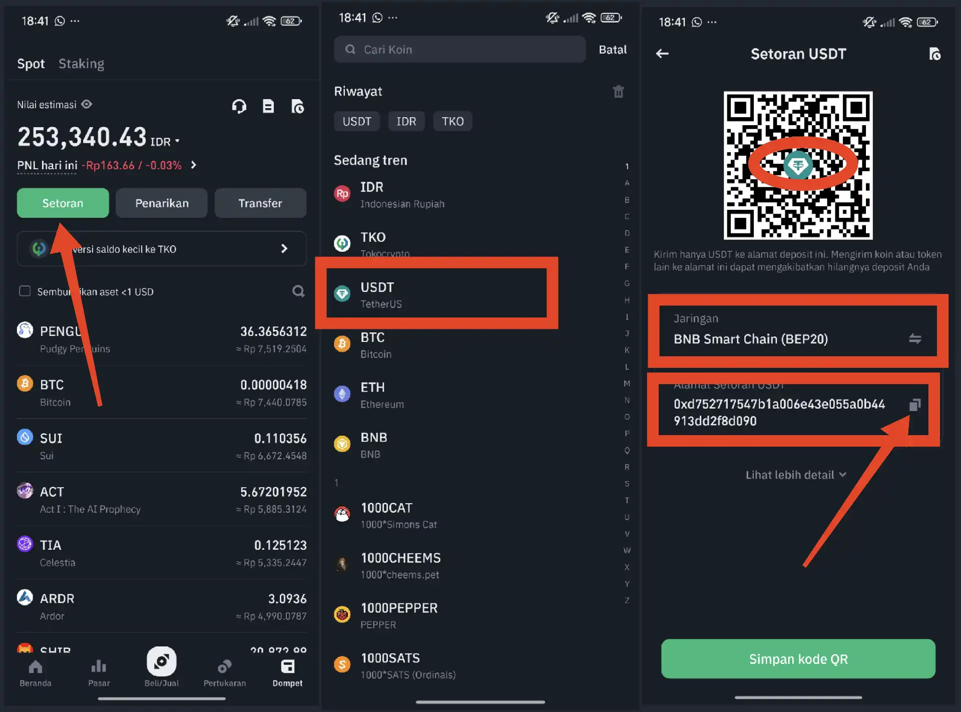Select TKO history chip
961x712 pixels.
click(x=452, y=121)
